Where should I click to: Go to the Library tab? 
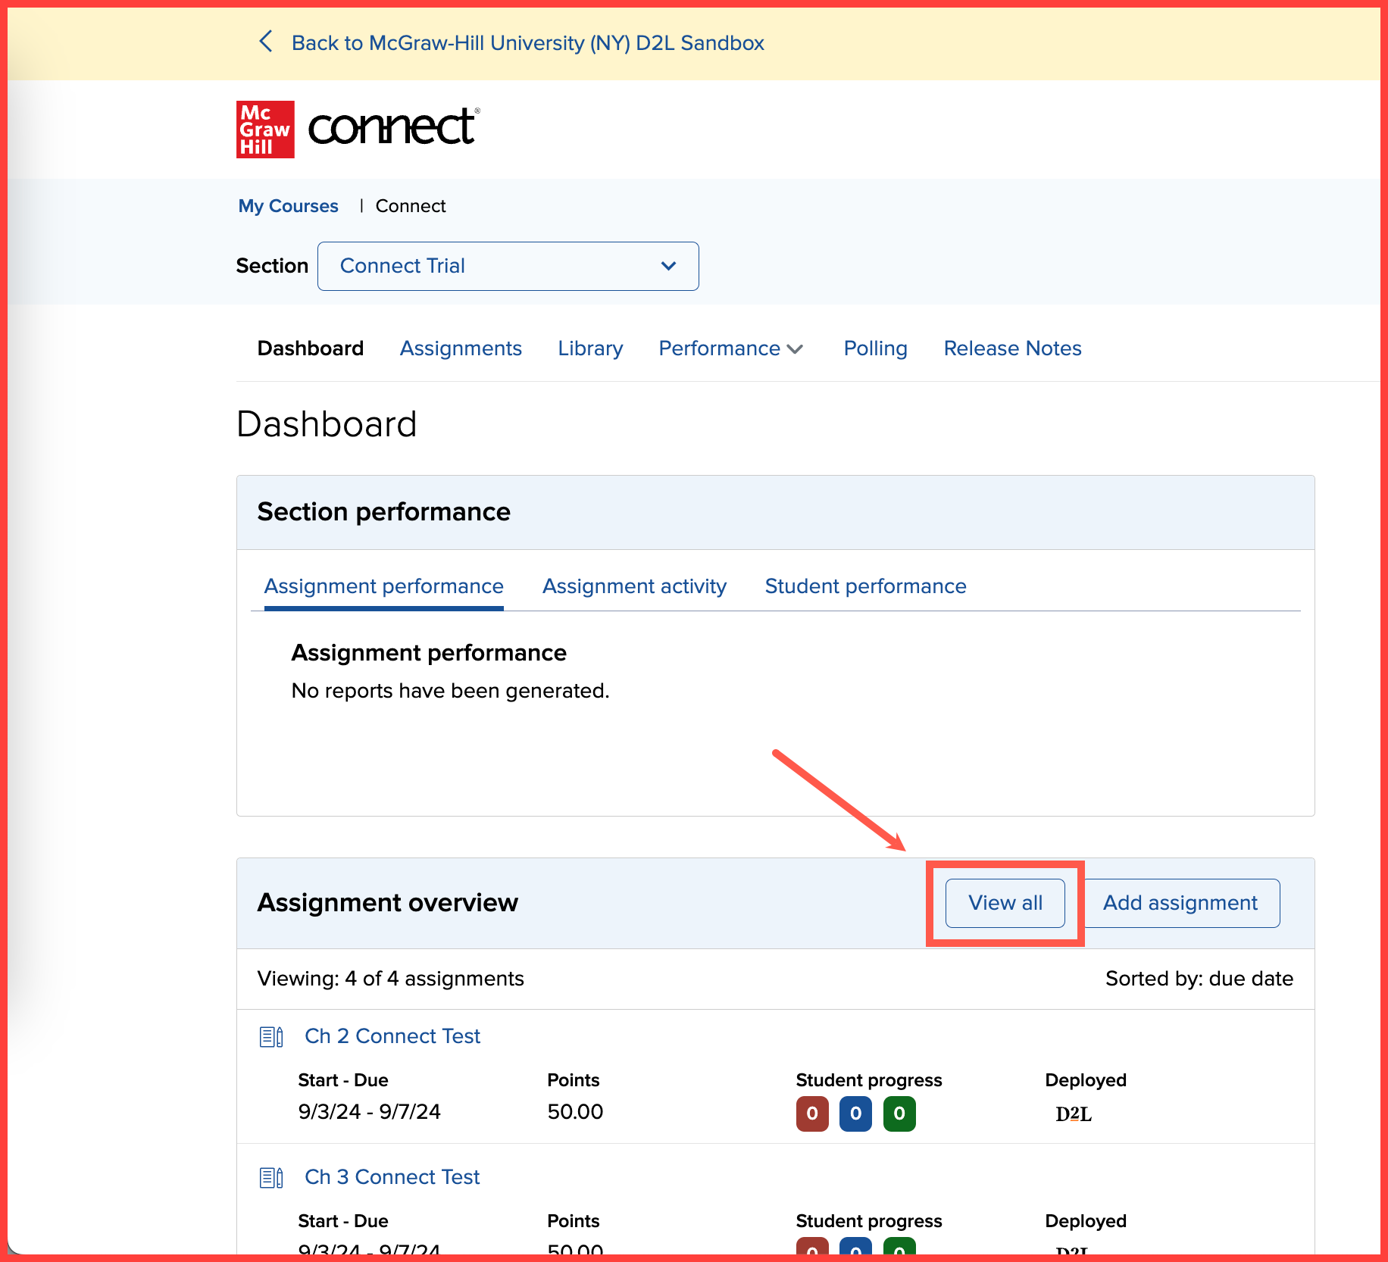click(590, 348)
